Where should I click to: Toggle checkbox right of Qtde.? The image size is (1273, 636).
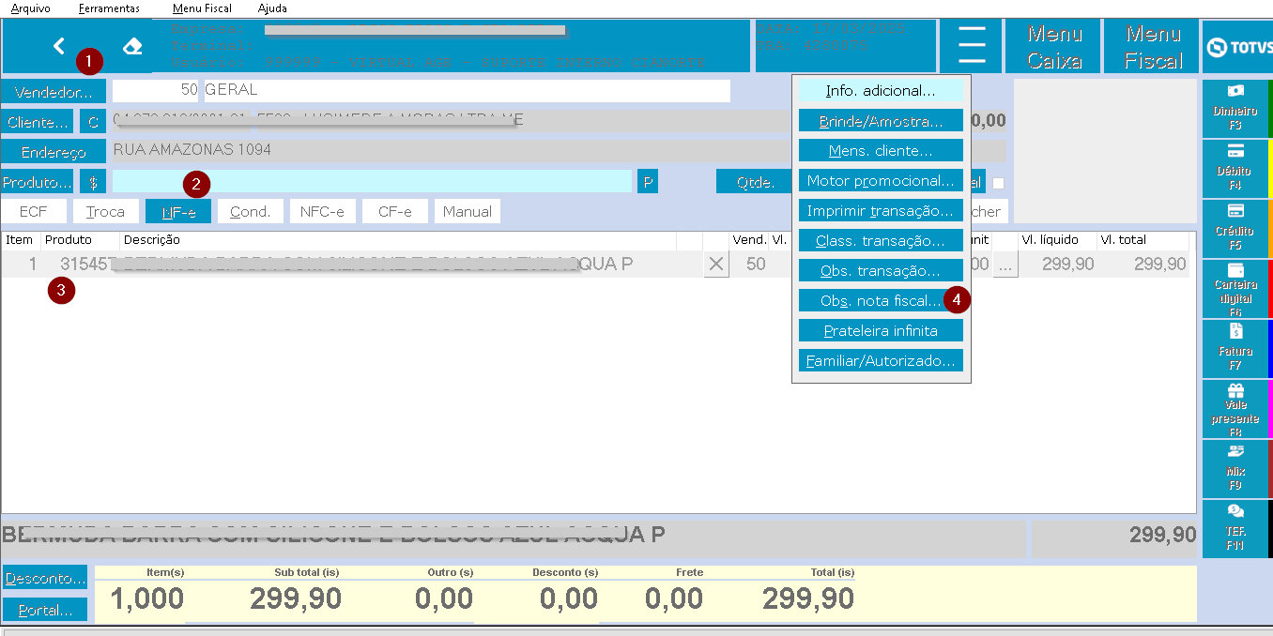click(x=998, y=184)
